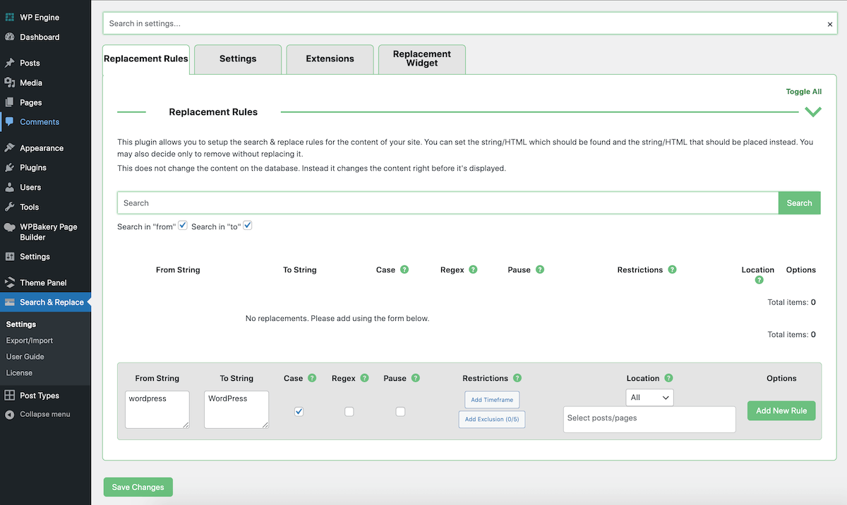Screen dimensions: 847x505
Task: Uncheck Search in "to" checkbox
Action: click(x=248, y=226)
